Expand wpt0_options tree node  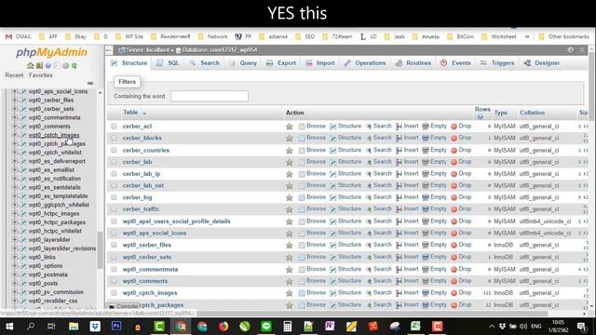[x=15, y=266]
